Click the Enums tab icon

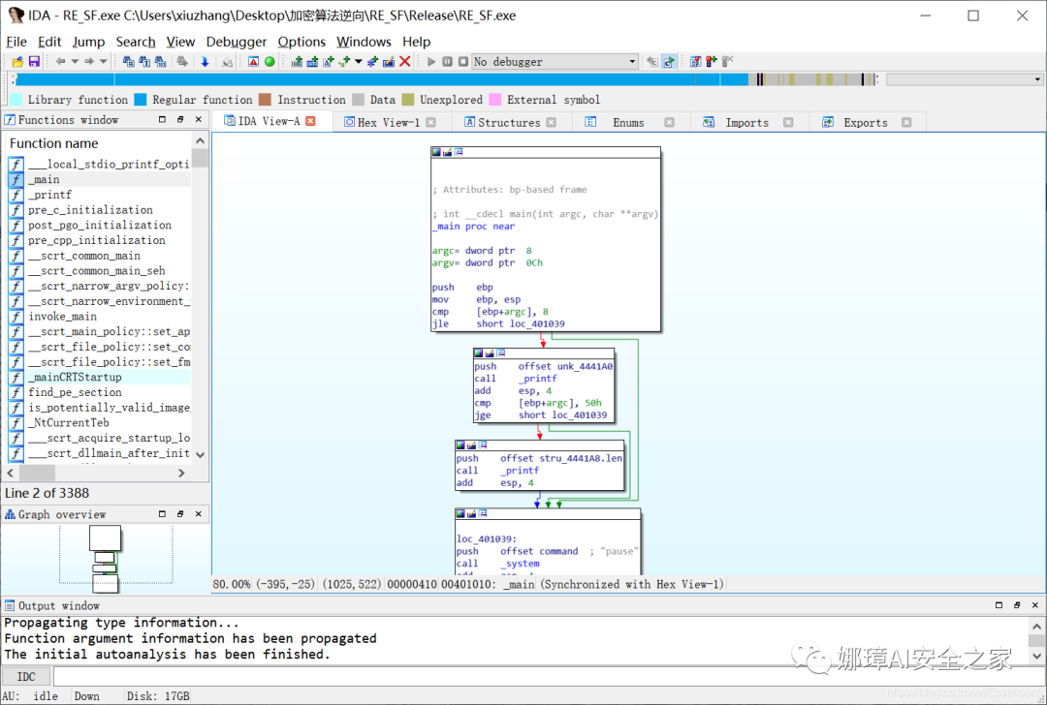pos(590,122)
